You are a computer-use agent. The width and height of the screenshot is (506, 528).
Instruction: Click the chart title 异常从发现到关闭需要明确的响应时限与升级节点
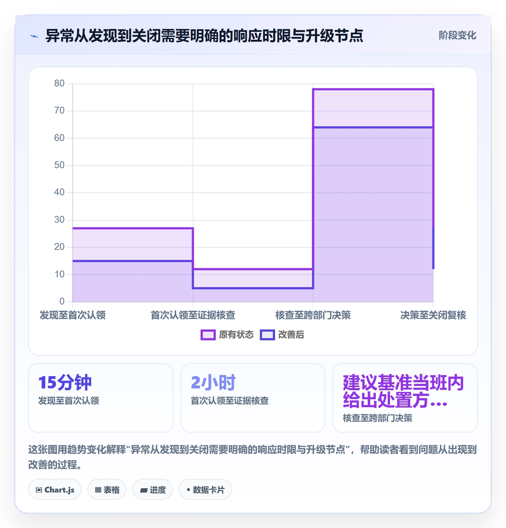tap(204, 36)
